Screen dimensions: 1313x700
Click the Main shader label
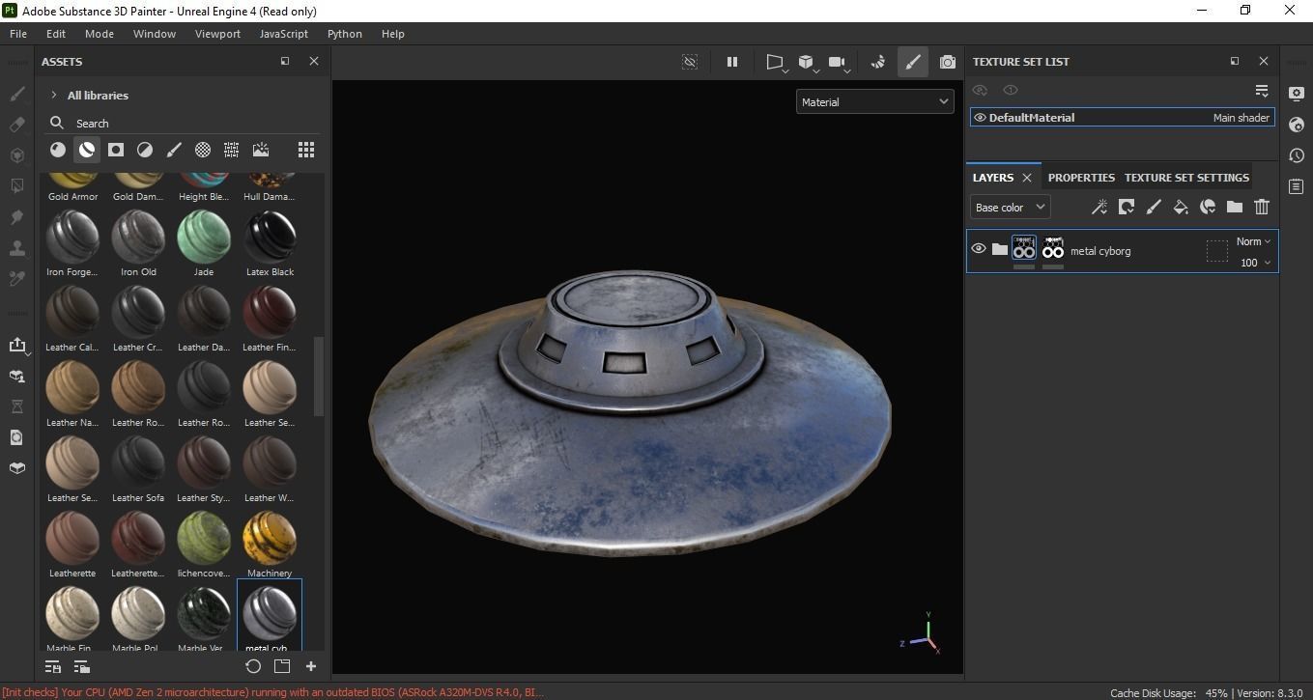coord(1242,118)
